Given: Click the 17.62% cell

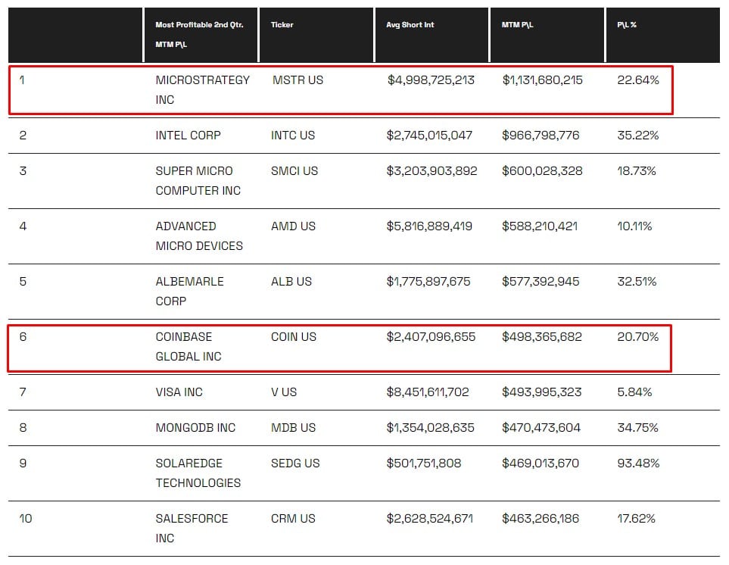Looking at the screenshot, I should coord(636,519).
